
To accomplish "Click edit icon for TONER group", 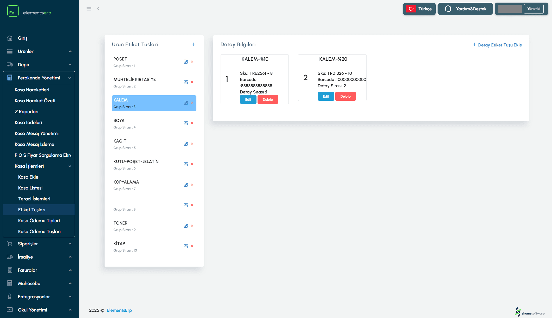I will [185, 226].
